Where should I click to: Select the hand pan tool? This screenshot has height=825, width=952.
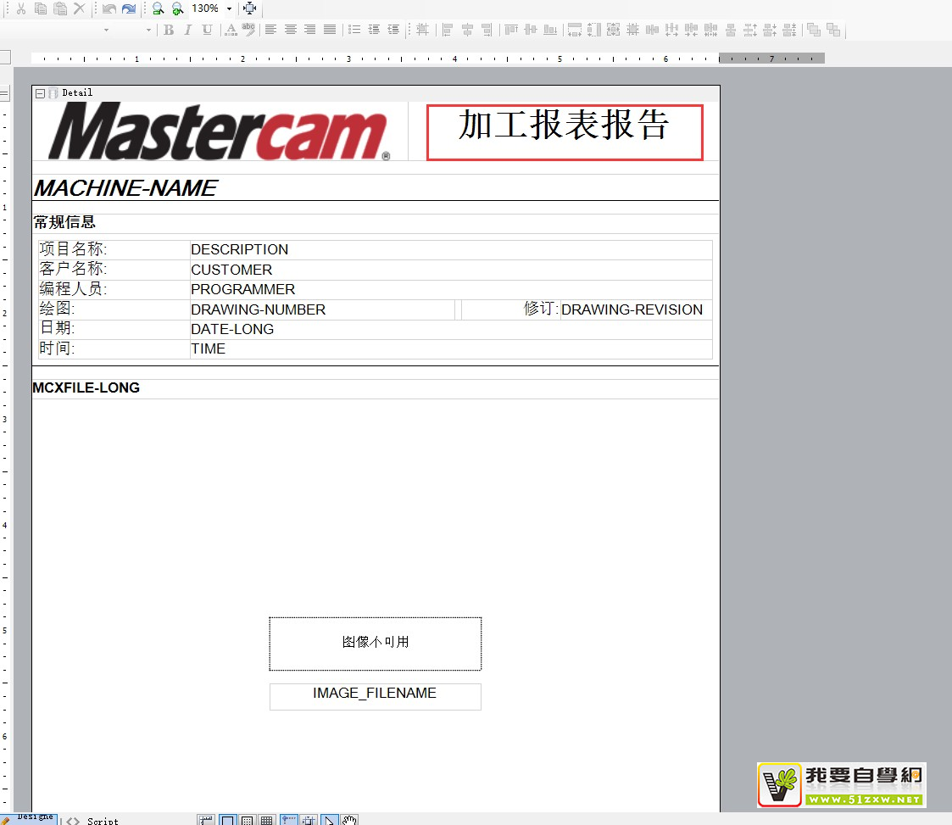(350, 820)
